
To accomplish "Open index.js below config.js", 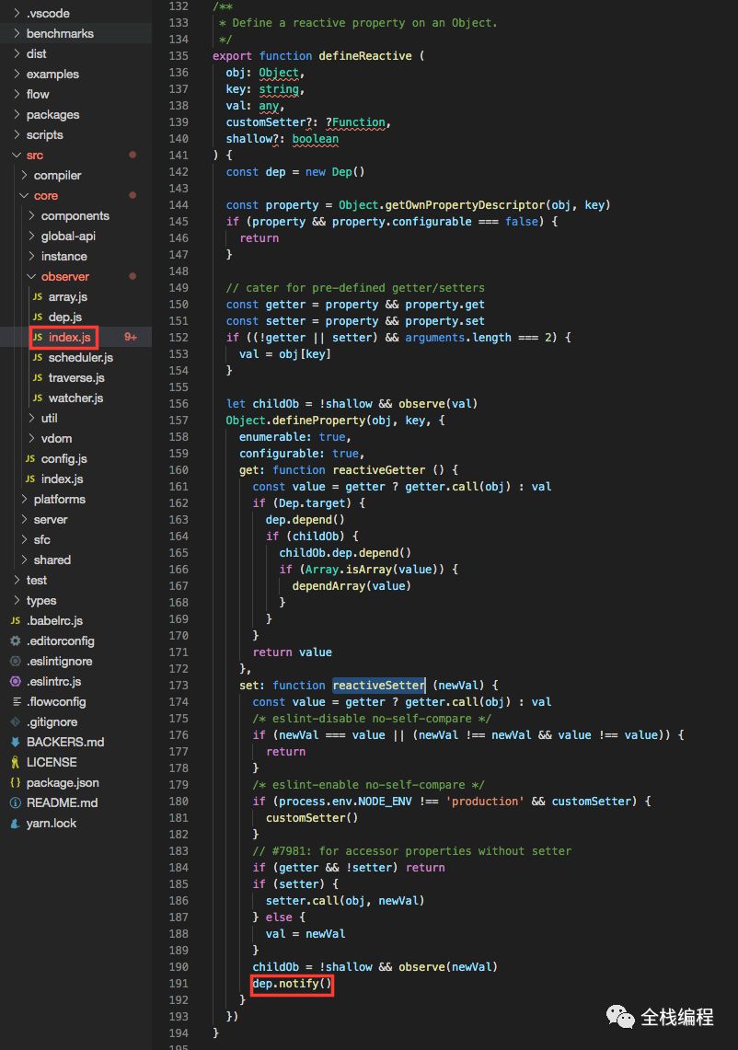I will coord(62,479).
